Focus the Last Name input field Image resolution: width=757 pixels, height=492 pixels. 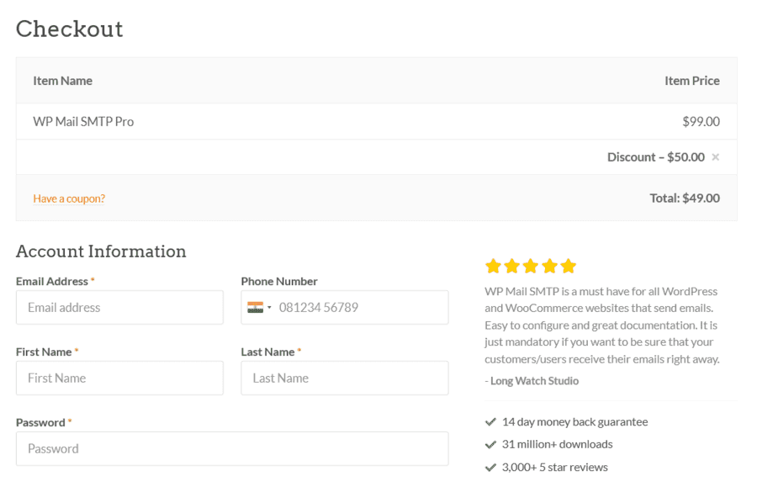click(x=345, y=378)
